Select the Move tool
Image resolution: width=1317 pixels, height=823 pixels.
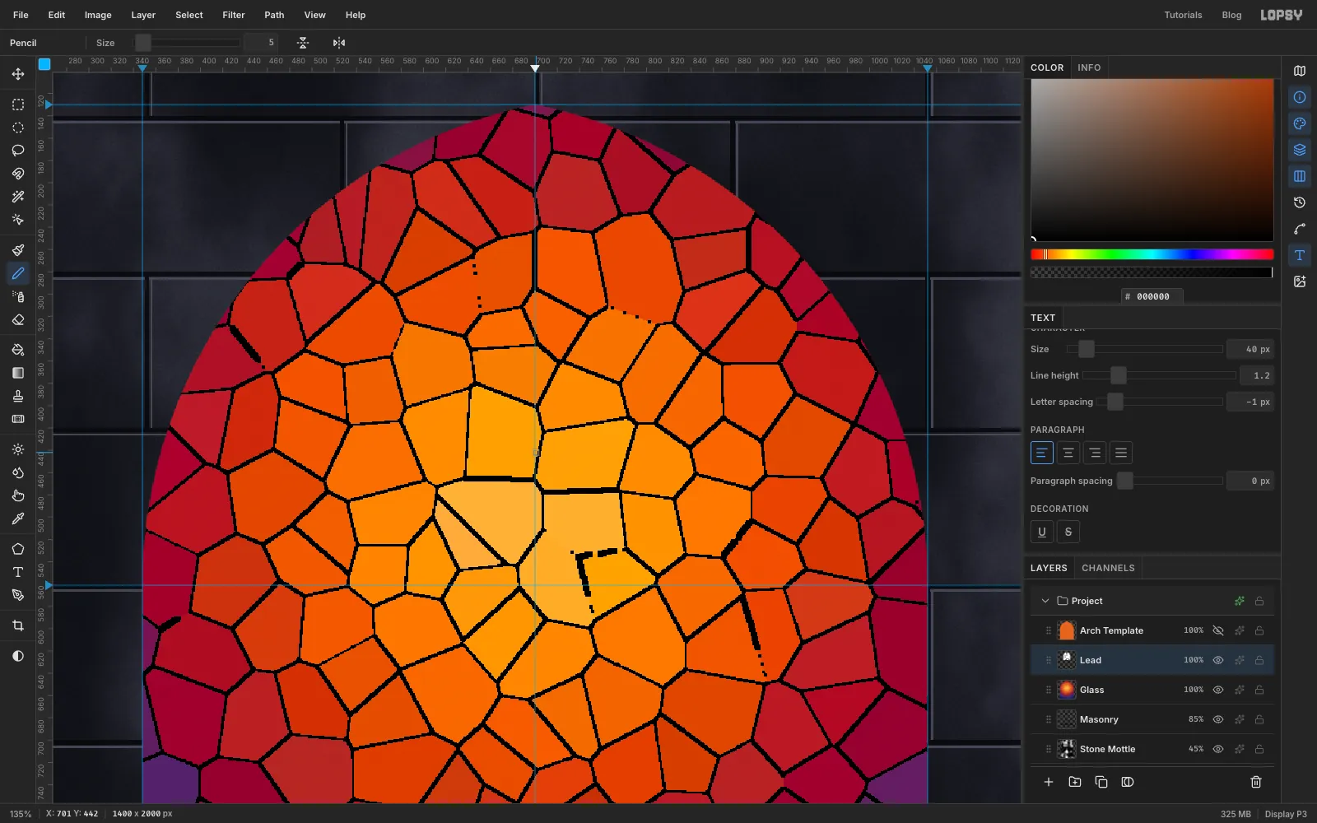(x=18, y=74)
